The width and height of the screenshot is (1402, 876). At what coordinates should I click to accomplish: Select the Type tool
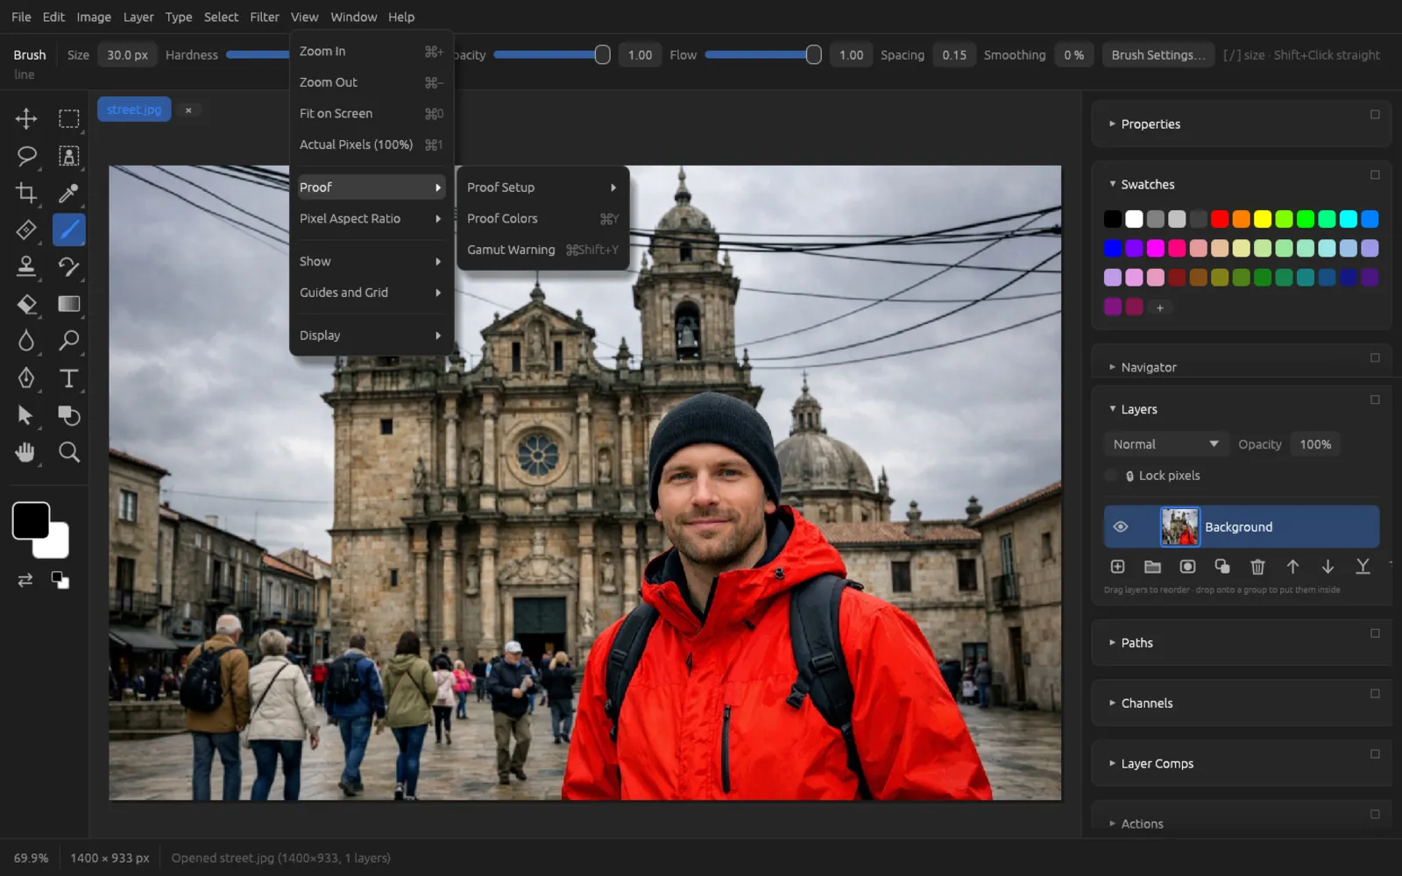point(69,378)
